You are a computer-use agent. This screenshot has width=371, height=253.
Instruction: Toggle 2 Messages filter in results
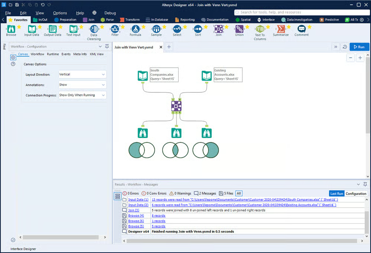click(x=205, y=193)
